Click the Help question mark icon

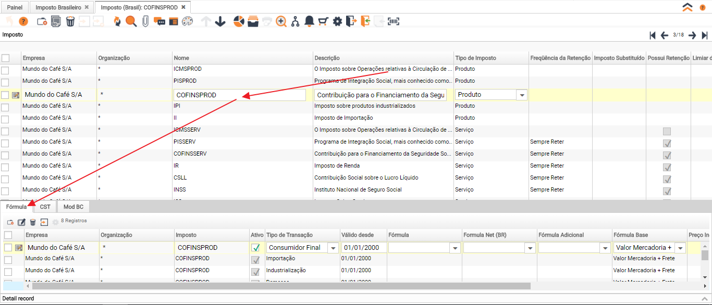point(23,21)
